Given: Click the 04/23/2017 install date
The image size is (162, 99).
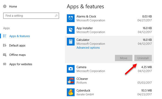Looking at the screenshot, I should pyautogui.click(x=145, y=94).
